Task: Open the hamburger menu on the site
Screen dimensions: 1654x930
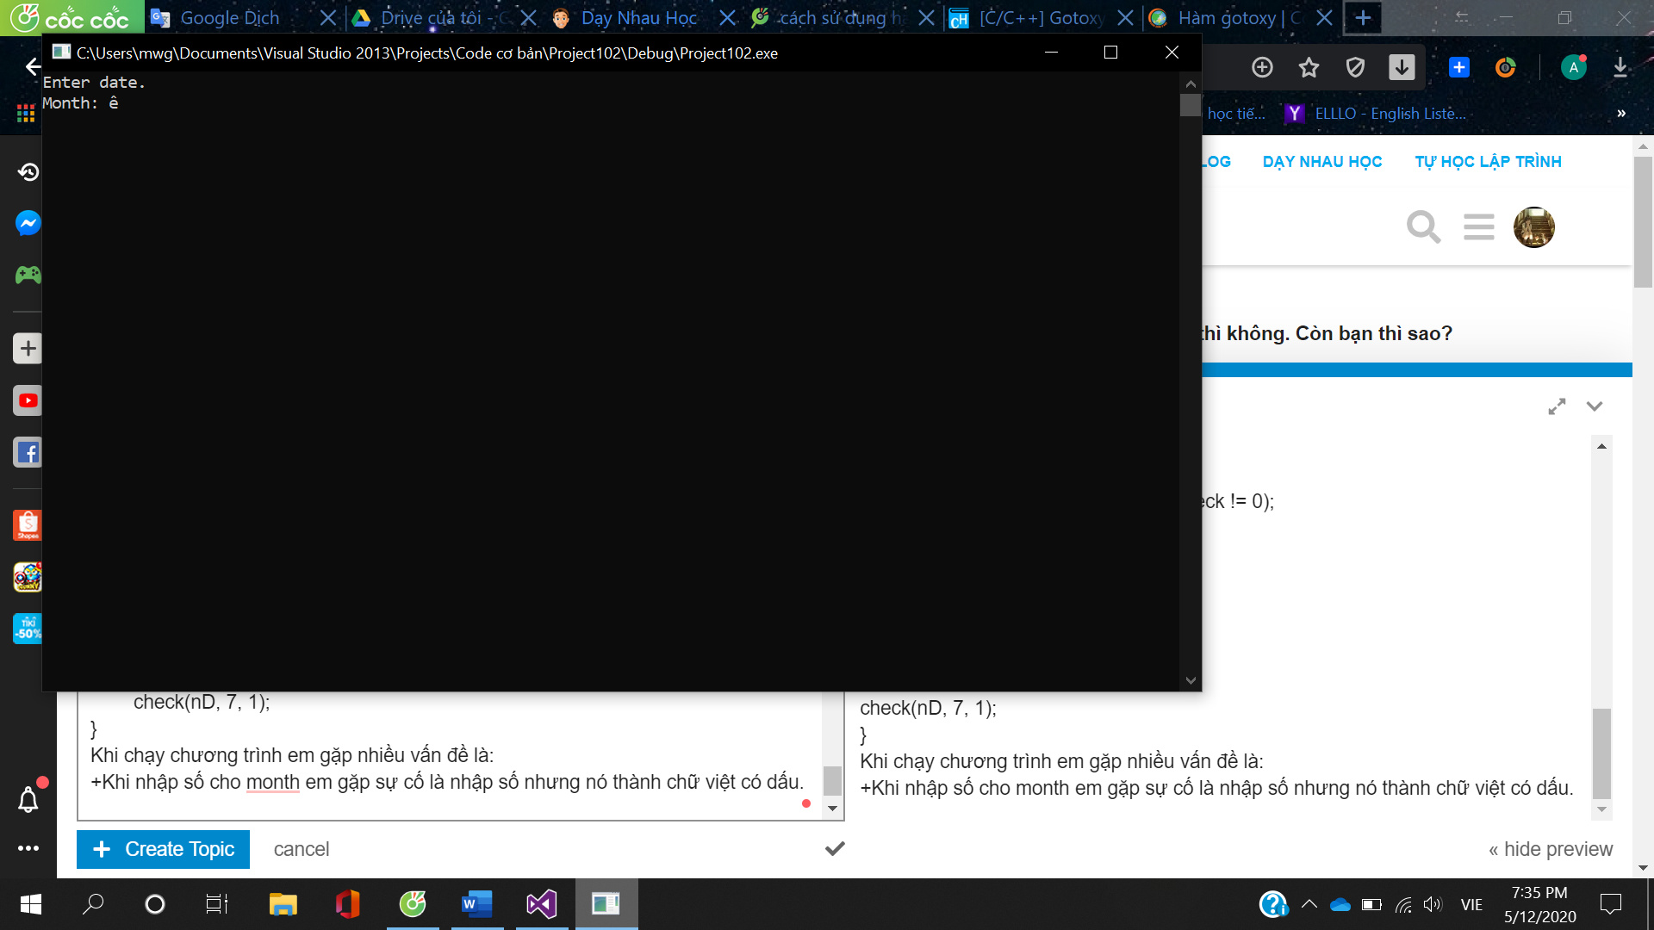Action: (1478, 227)
